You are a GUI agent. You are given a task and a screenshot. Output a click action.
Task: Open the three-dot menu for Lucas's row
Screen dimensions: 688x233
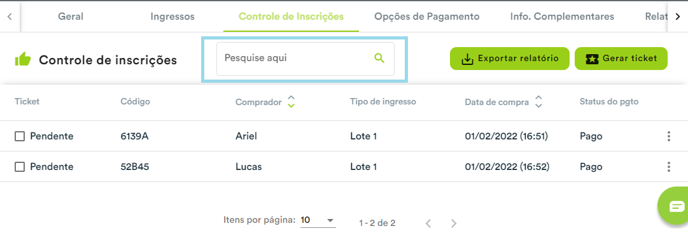point(669,167)
